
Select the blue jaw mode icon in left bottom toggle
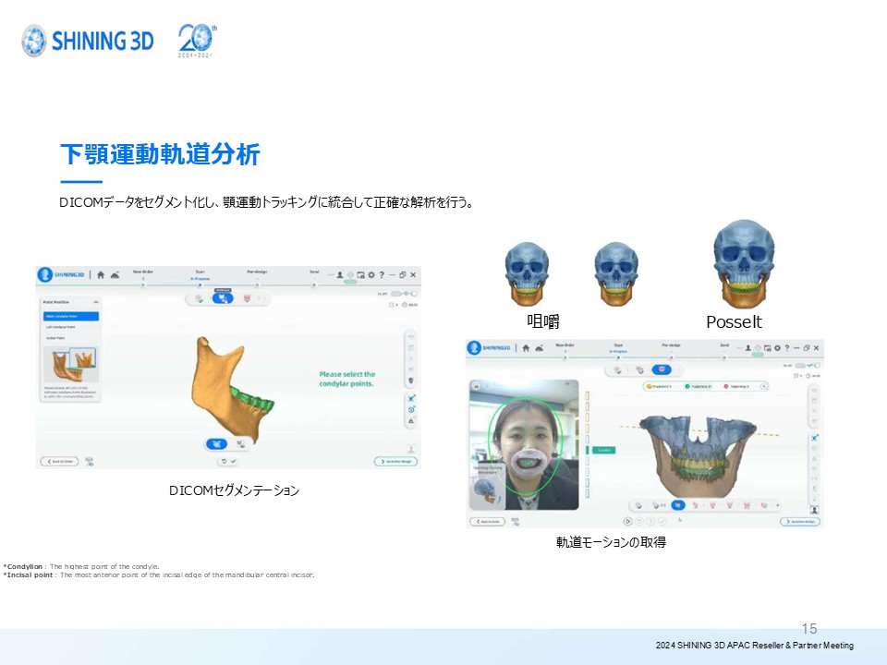tap(215, 443)
